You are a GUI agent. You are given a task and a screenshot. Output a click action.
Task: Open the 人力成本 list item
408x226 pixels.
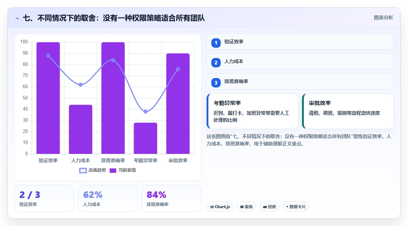click(300, 62)
